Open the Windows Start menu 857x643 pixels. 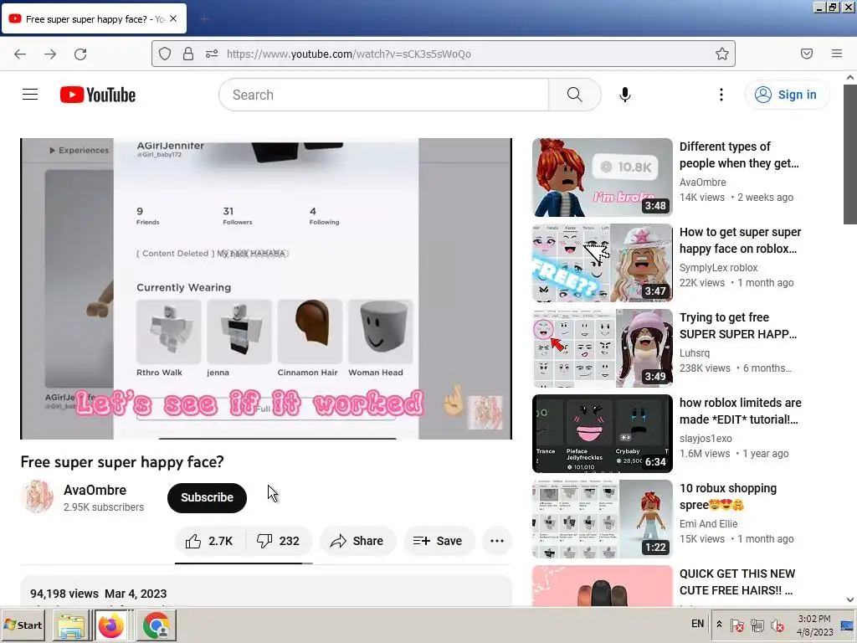[x=23, y=625]
